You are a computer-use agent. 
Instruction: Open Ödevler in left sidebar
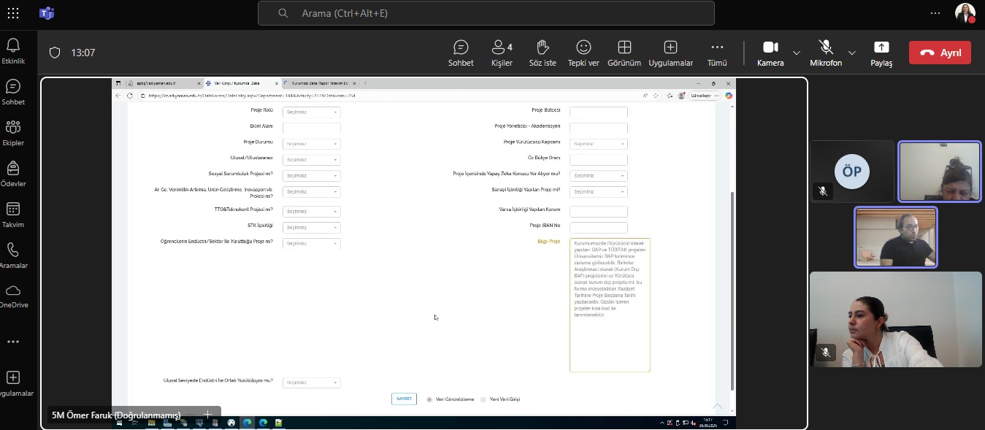click(x=13, y=174)
